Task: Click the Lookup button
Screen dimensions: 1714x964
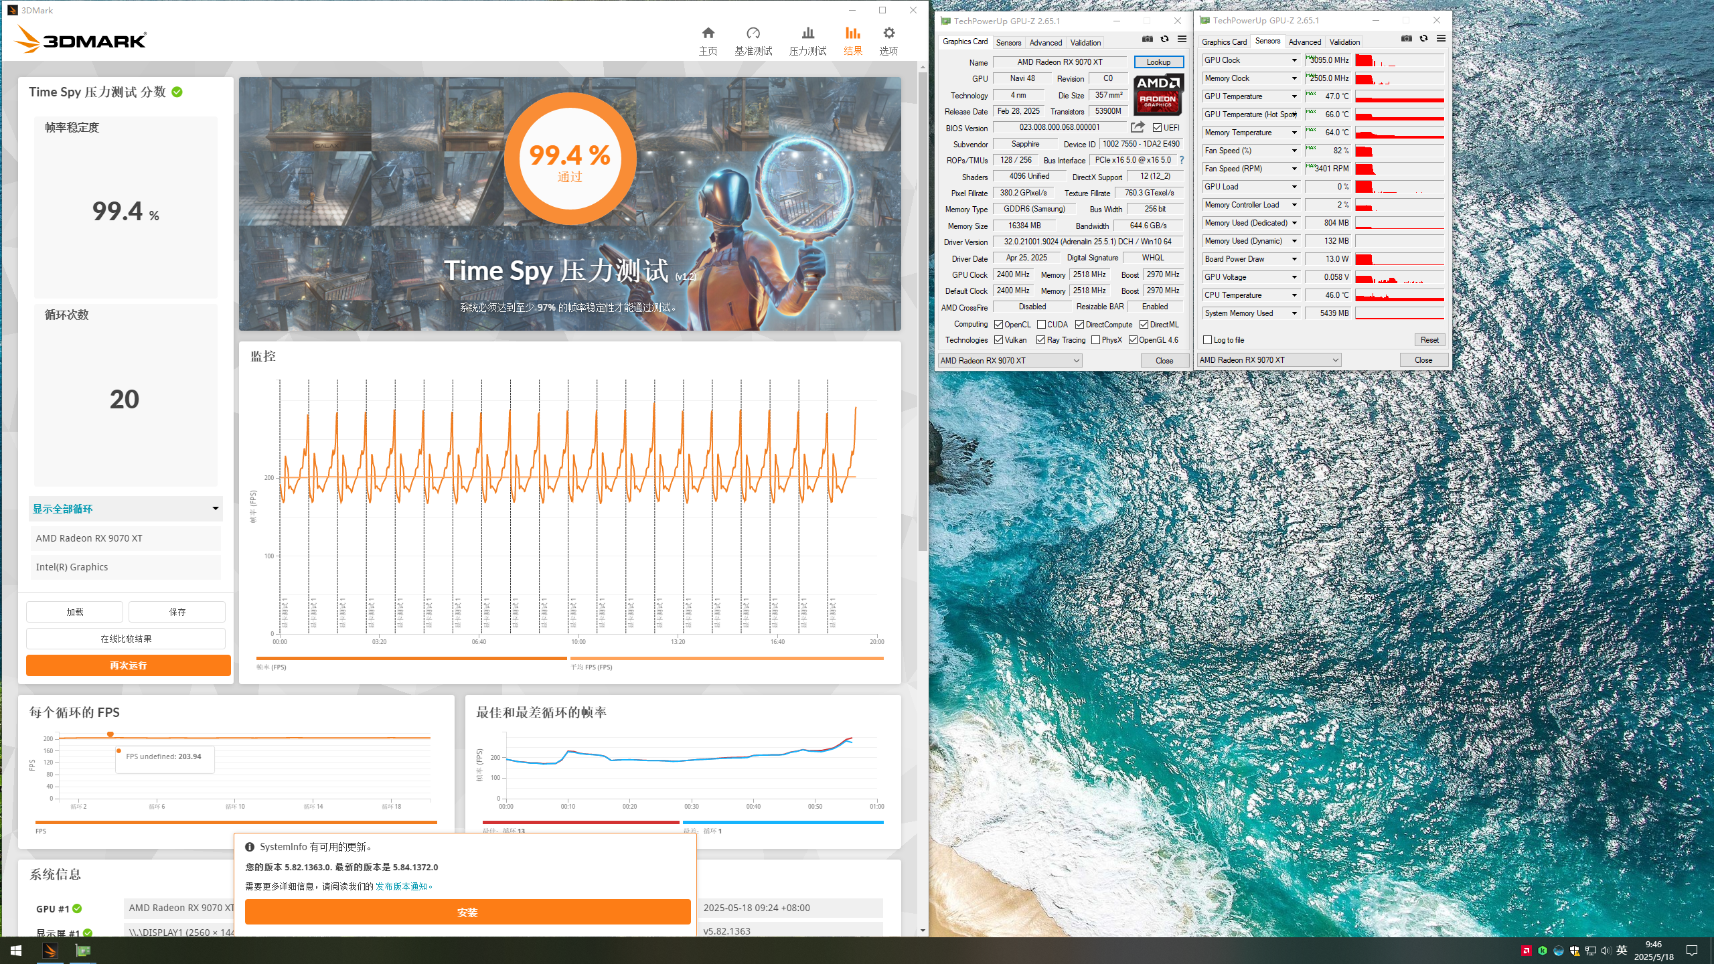Action: (x=1158, y=62)
